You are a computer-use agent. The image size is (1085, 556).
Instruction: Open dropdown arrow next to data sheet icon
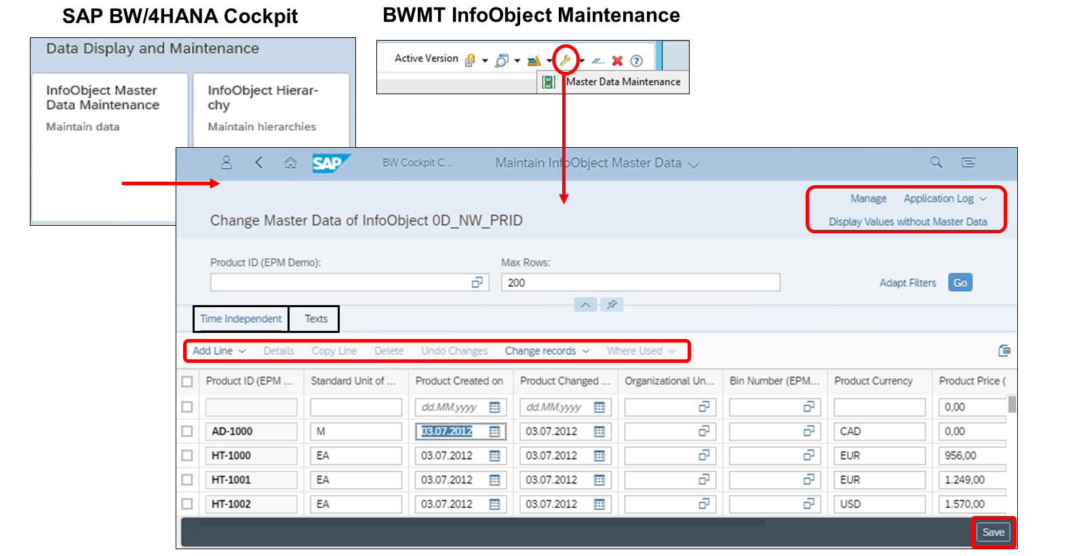[485, 61]
